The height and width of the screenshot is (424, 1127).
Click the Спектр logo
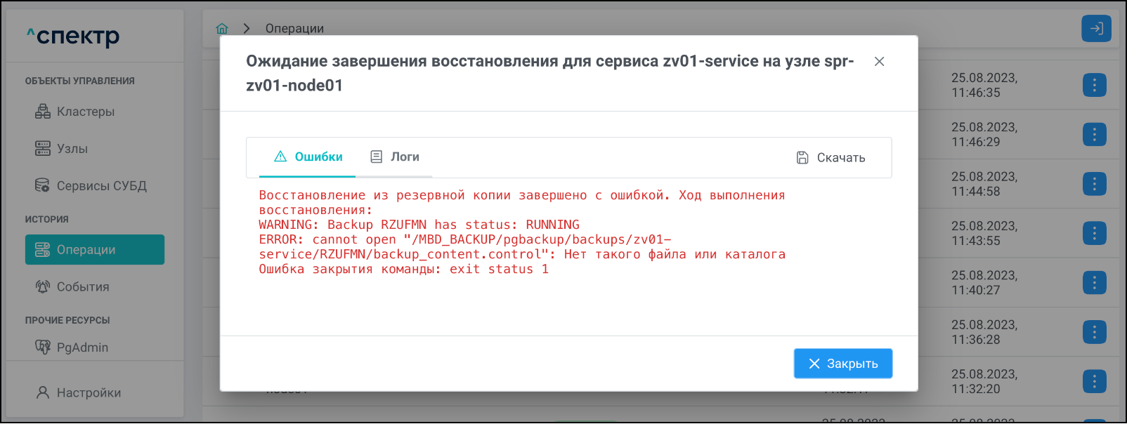coord(73,36)
